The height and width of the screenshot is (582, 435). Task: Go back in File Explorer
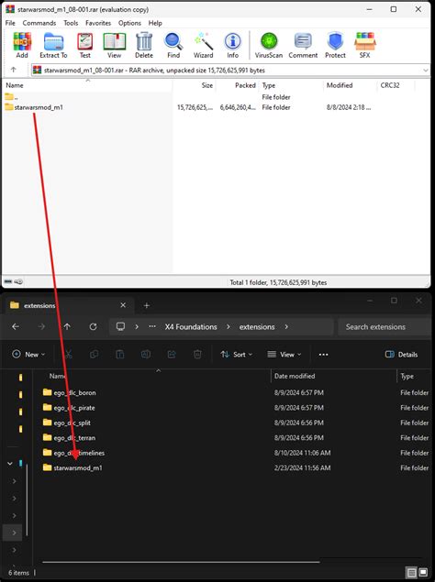point(16,326)
